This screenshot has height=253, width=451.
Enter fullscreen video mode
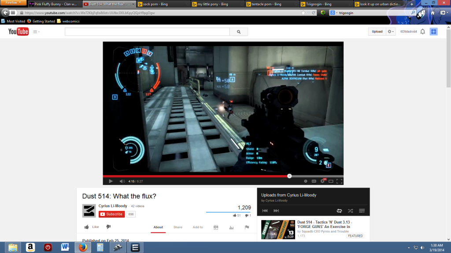tap(340, 181)
